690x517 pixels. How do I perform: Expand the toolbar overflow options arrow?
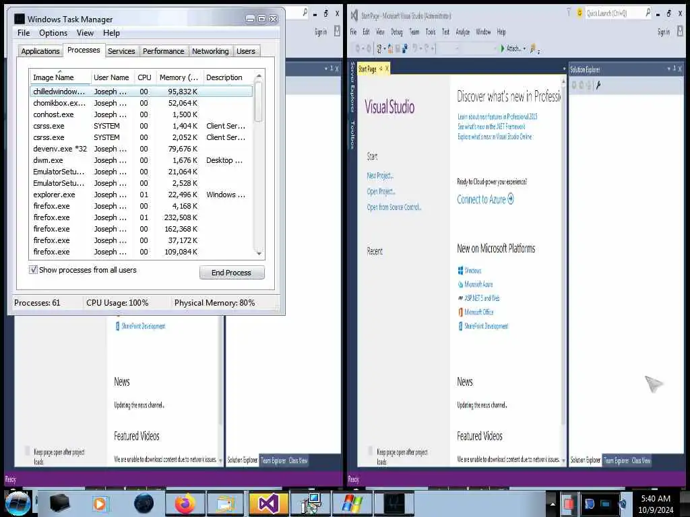(538, 51)
